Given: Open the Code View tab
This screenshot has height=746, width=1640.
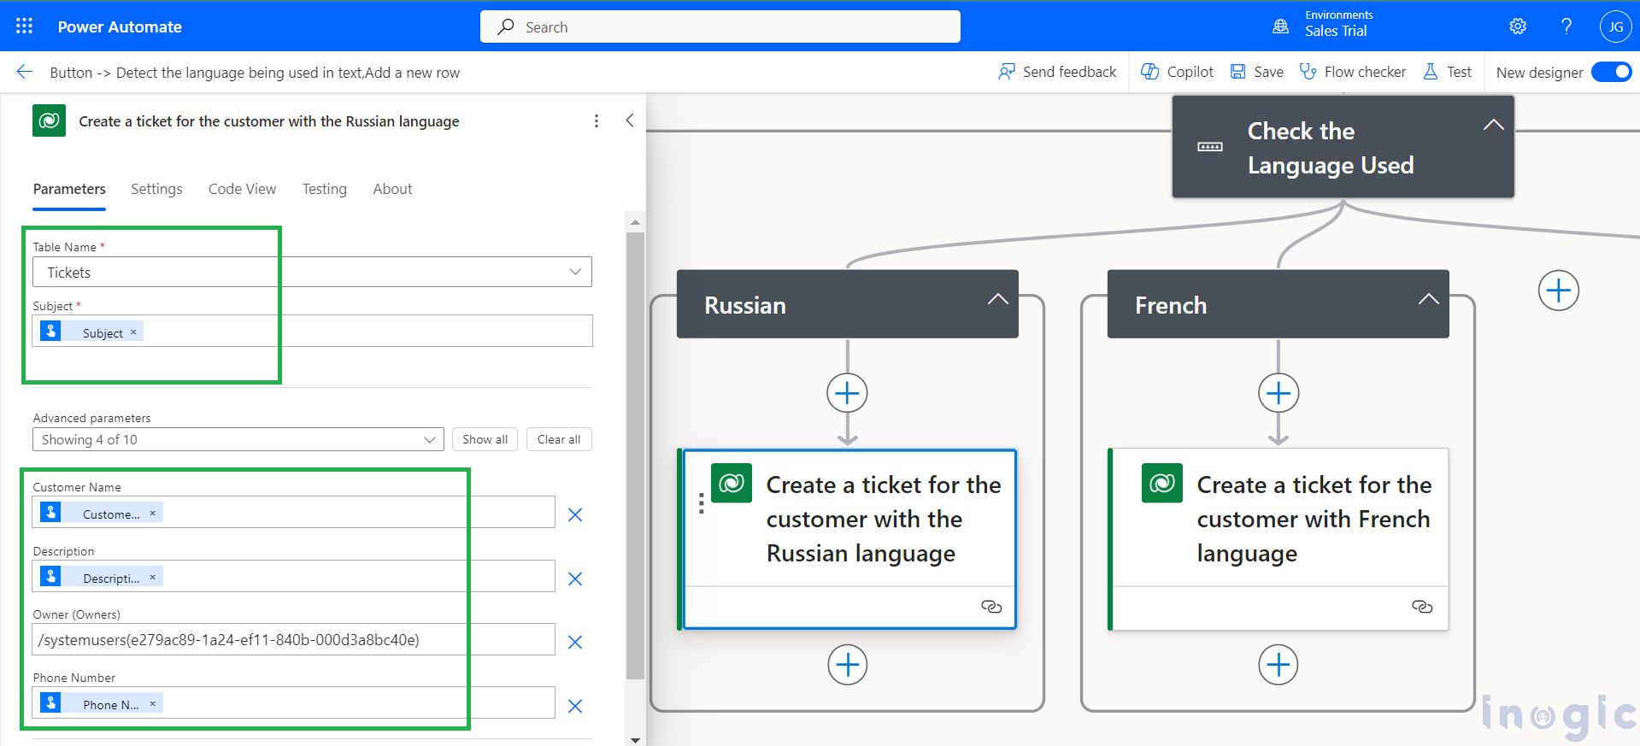Looking at the screenshot, I should (x=242, y=189).
